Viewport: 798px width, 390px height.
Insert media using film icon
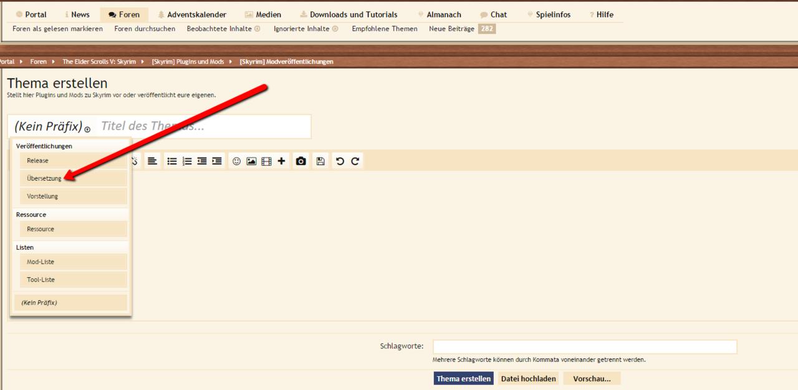(x=266, y=161)
